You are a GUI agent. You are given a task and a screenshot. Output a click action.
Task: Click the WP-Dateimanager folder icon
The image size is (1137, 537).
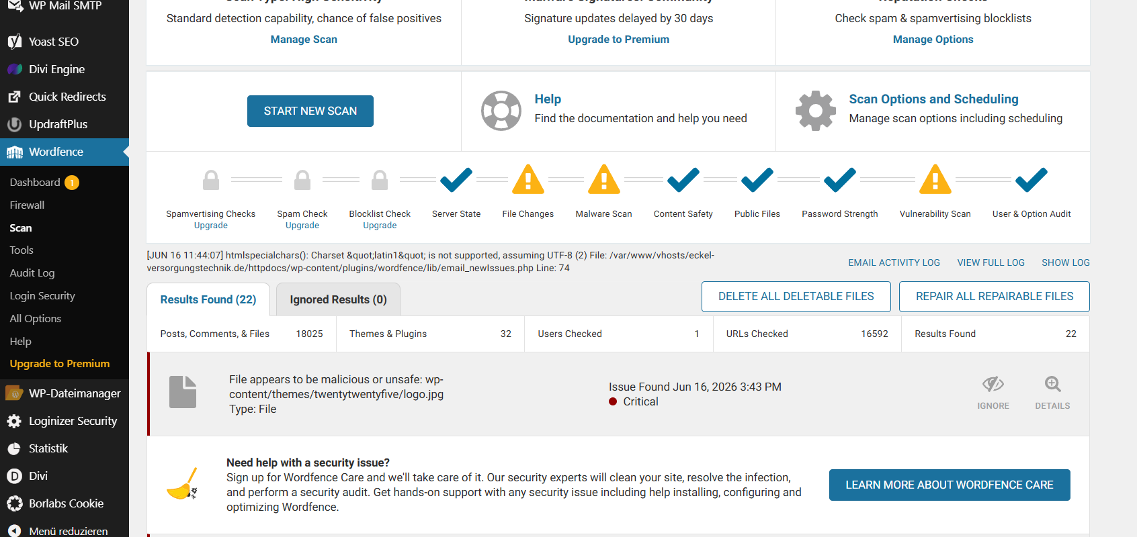click(x=15, y=393)
